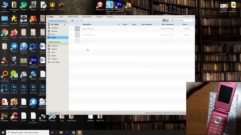Open Reg Organizer desktop shortcut
The height and width of the screenshot is (135, 241).
[x=14, y=104]
